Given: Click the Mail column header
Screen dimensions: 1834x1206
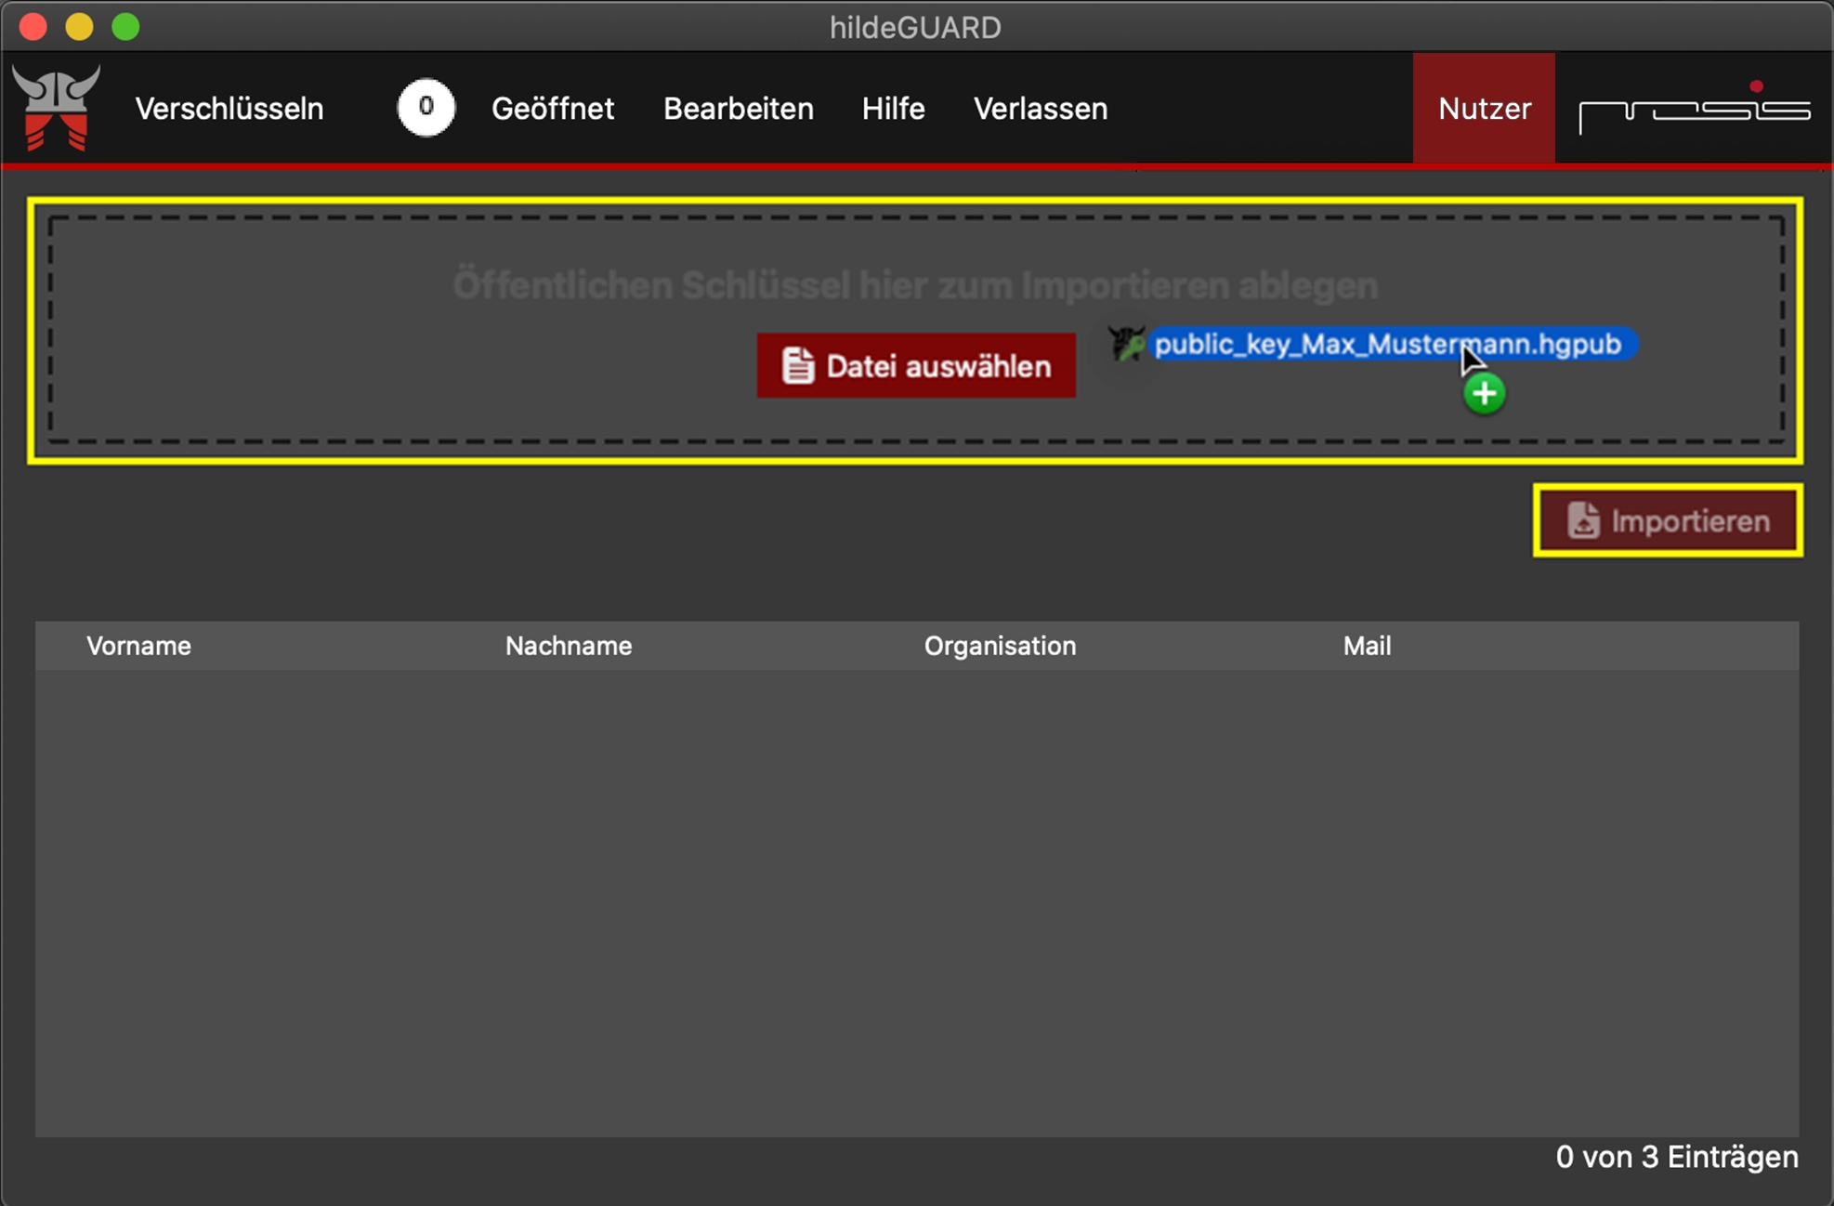Looking at the screenshot, I should [1366, 646].
